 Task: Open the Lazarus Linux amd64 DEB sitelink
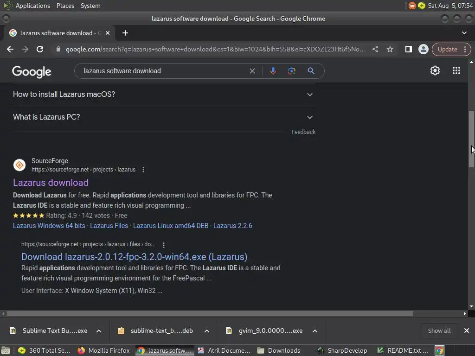pyautogui.click(x=171, y=226)
